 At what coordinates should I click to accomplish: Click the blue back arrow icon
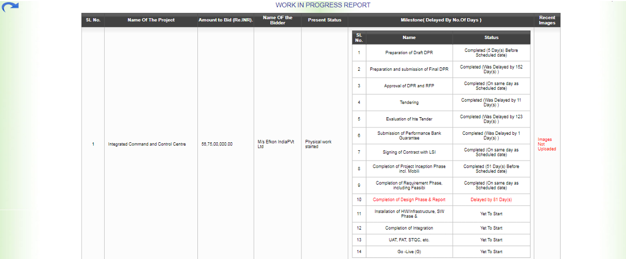tap(11, 7)
